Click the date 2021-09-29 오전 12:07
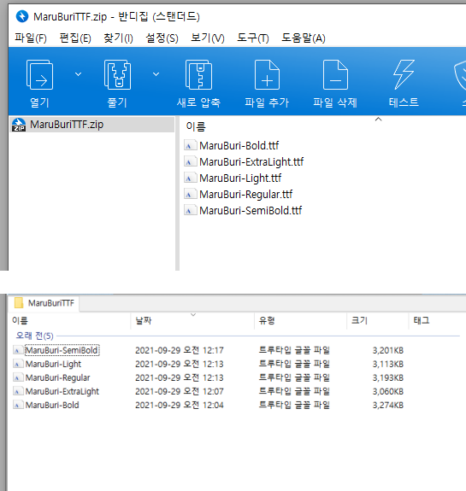 click(x=180, y=391)
